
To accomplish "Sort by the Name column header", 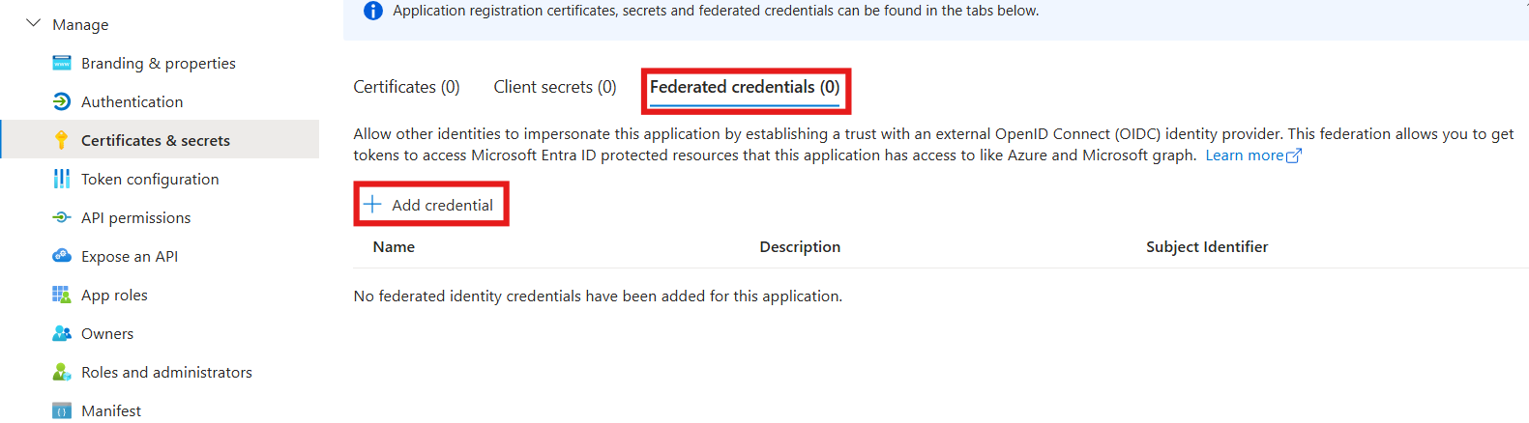I will point(394,247).
